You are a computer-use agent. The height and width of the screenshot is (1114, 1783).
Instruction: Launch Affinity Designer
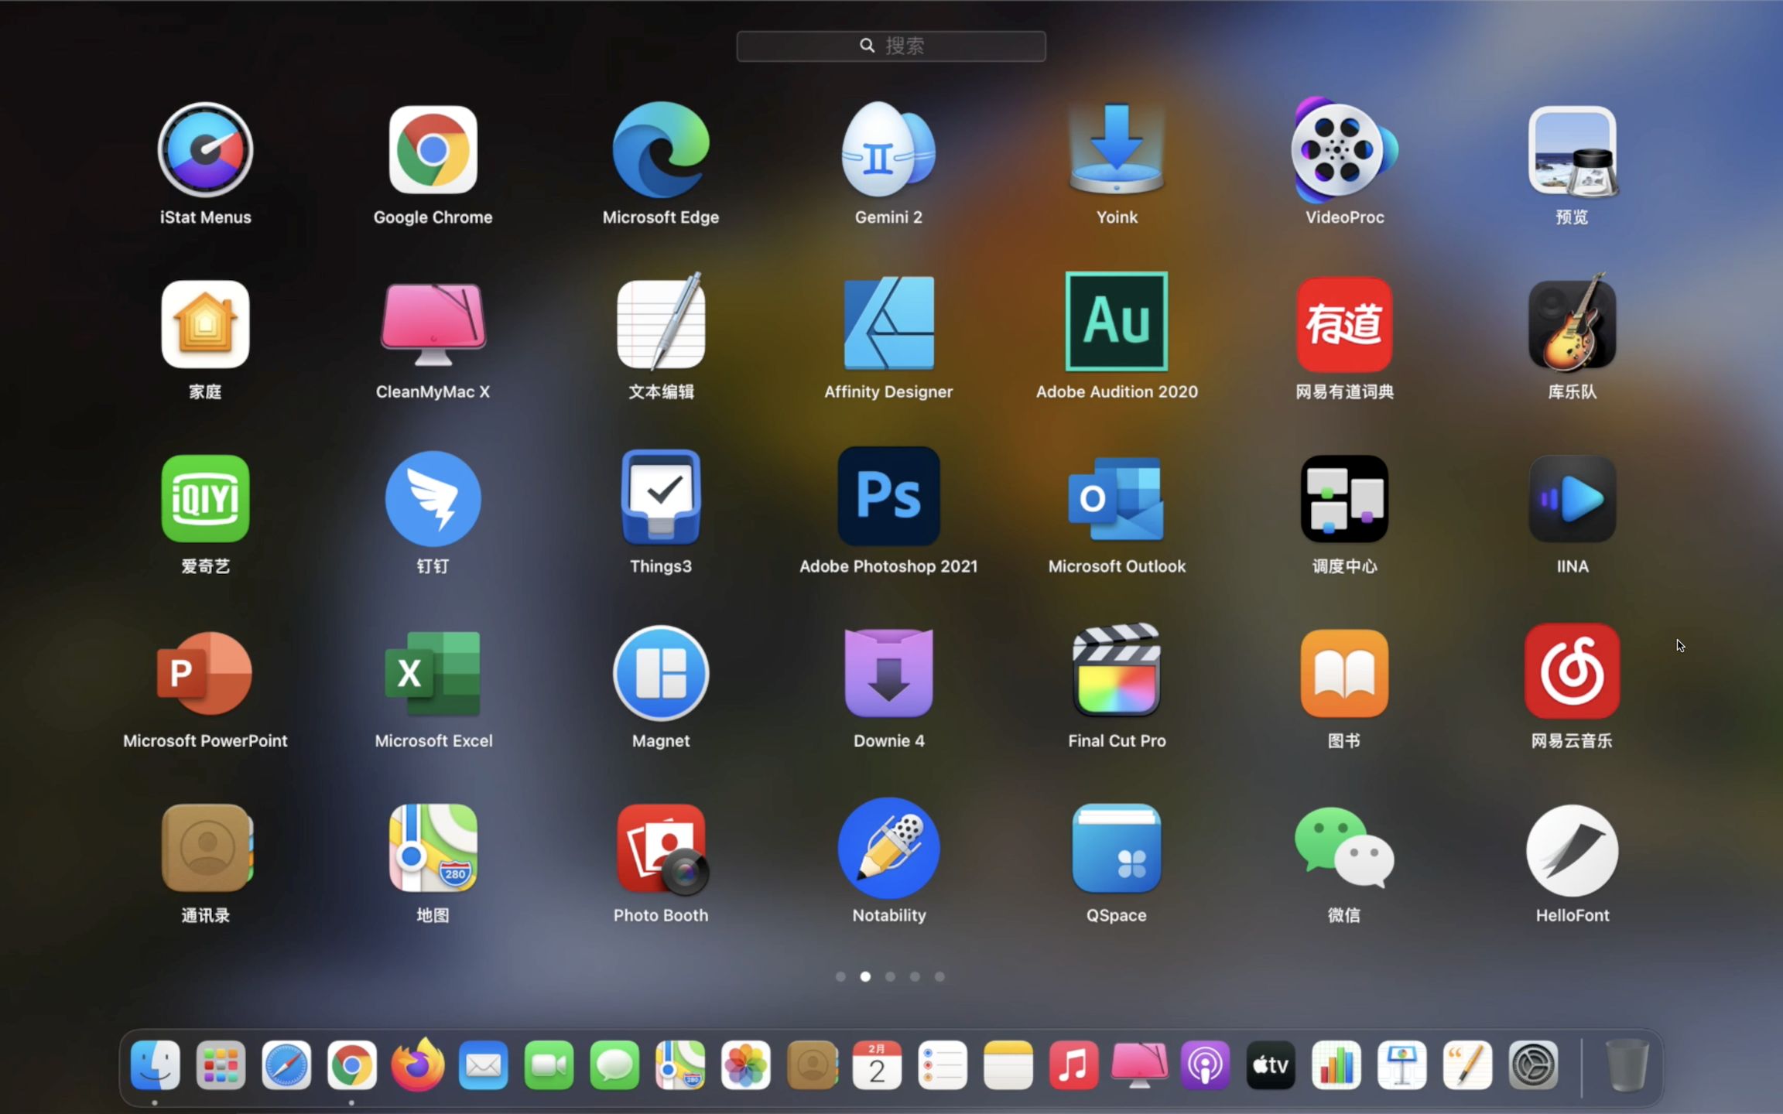point(888,323)
